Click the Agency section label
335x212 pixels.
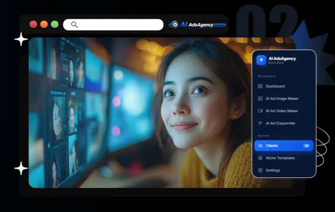263,136
